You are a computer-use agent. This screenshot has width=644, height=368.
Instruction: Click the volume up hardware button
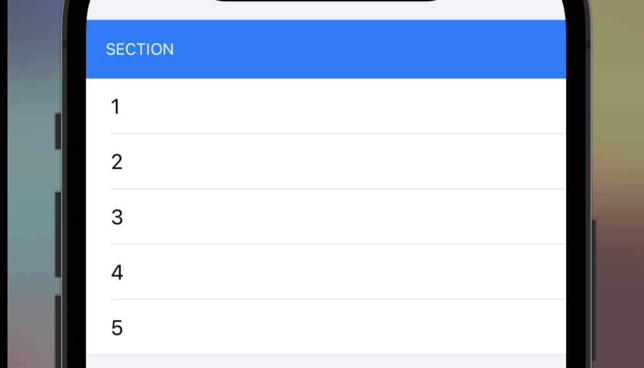[58, 235]
